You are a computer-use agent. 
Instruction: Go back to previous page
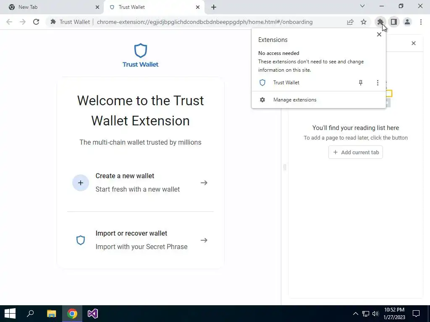pyautogui.click(x=9, y=22)
